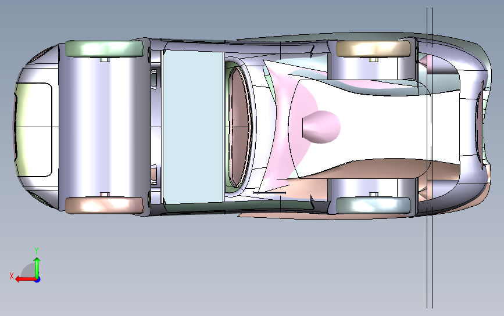Click the green Y axis arrow of the triad
The height and width of the screenshot is (316, 504).
click(x=37, y=267)
